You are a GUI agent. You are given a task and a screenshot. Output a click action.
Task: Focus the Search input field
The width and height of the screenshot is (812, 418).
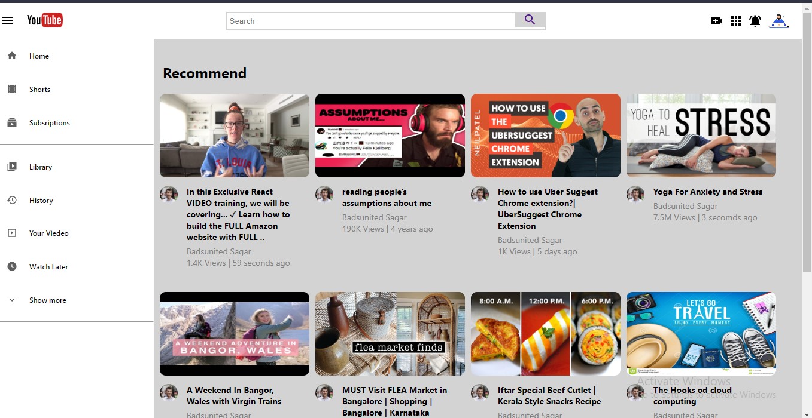pos(371,21)
